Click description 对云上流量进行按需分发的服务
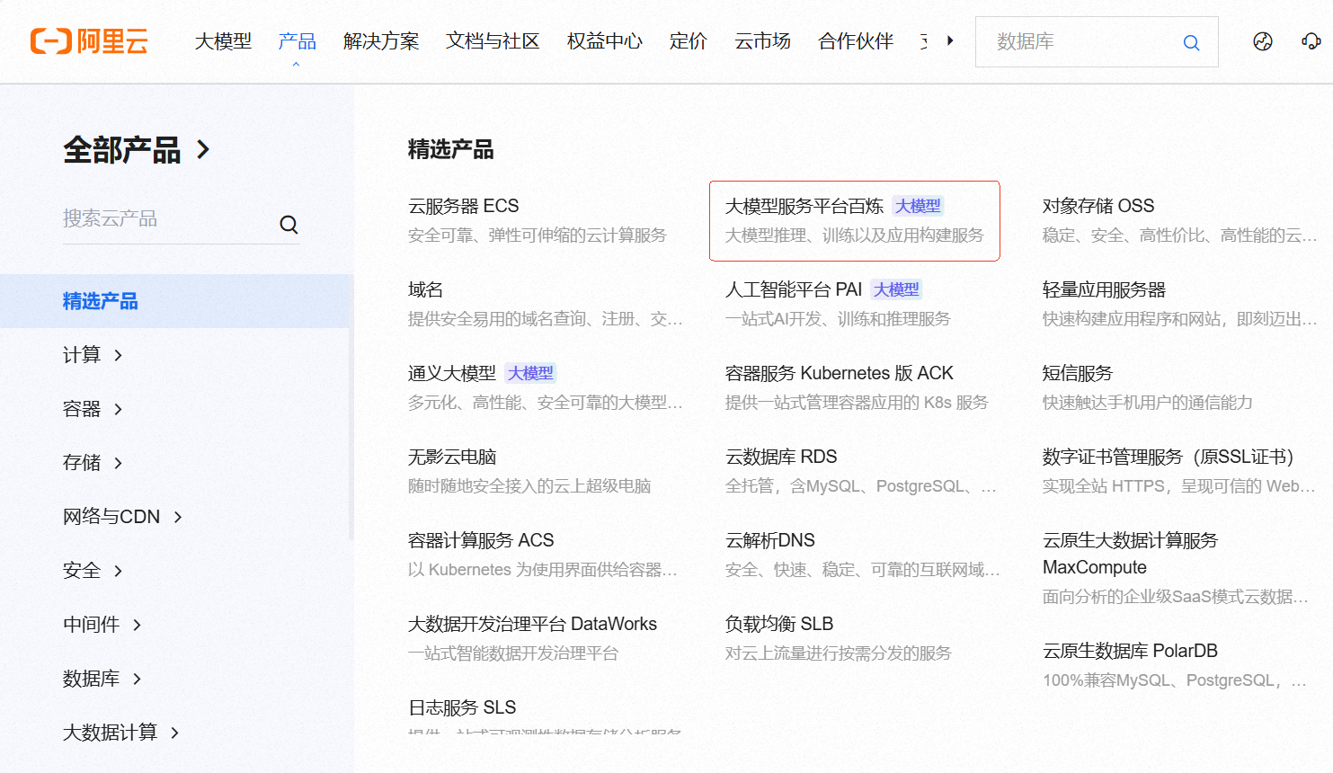 click(x=839, y=653)
